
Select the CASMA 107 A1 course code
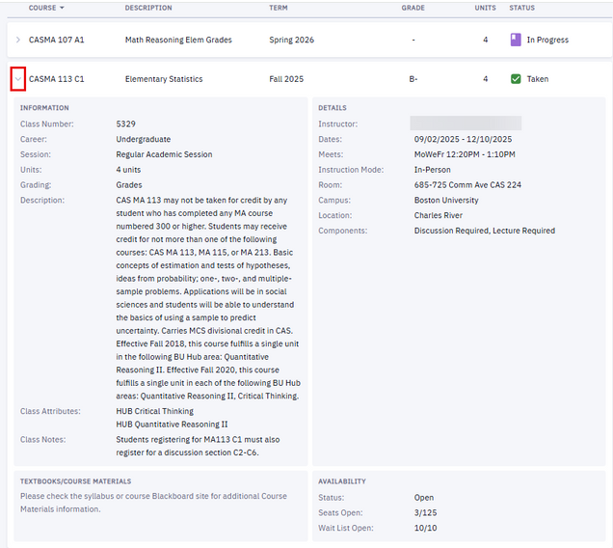[x=56, y=40]
